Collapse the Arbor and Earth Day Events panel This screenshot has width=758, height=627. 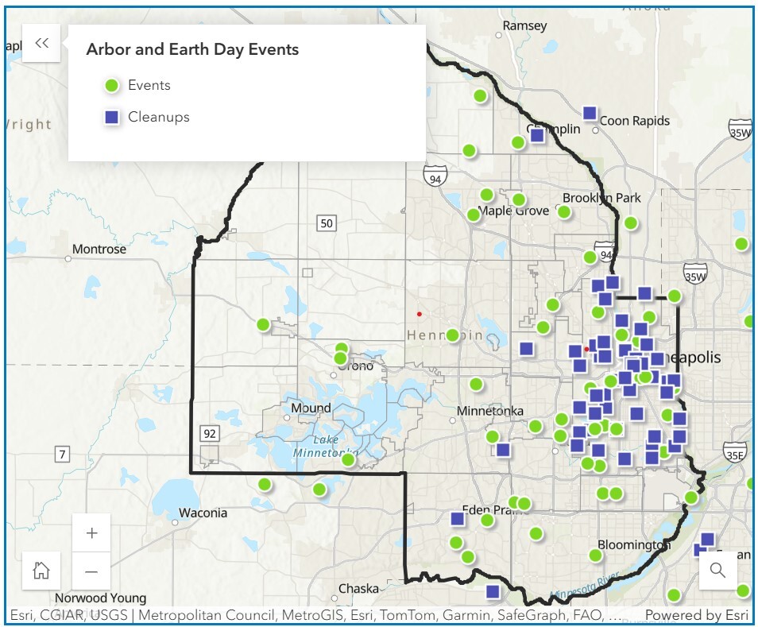coord(42,43)
